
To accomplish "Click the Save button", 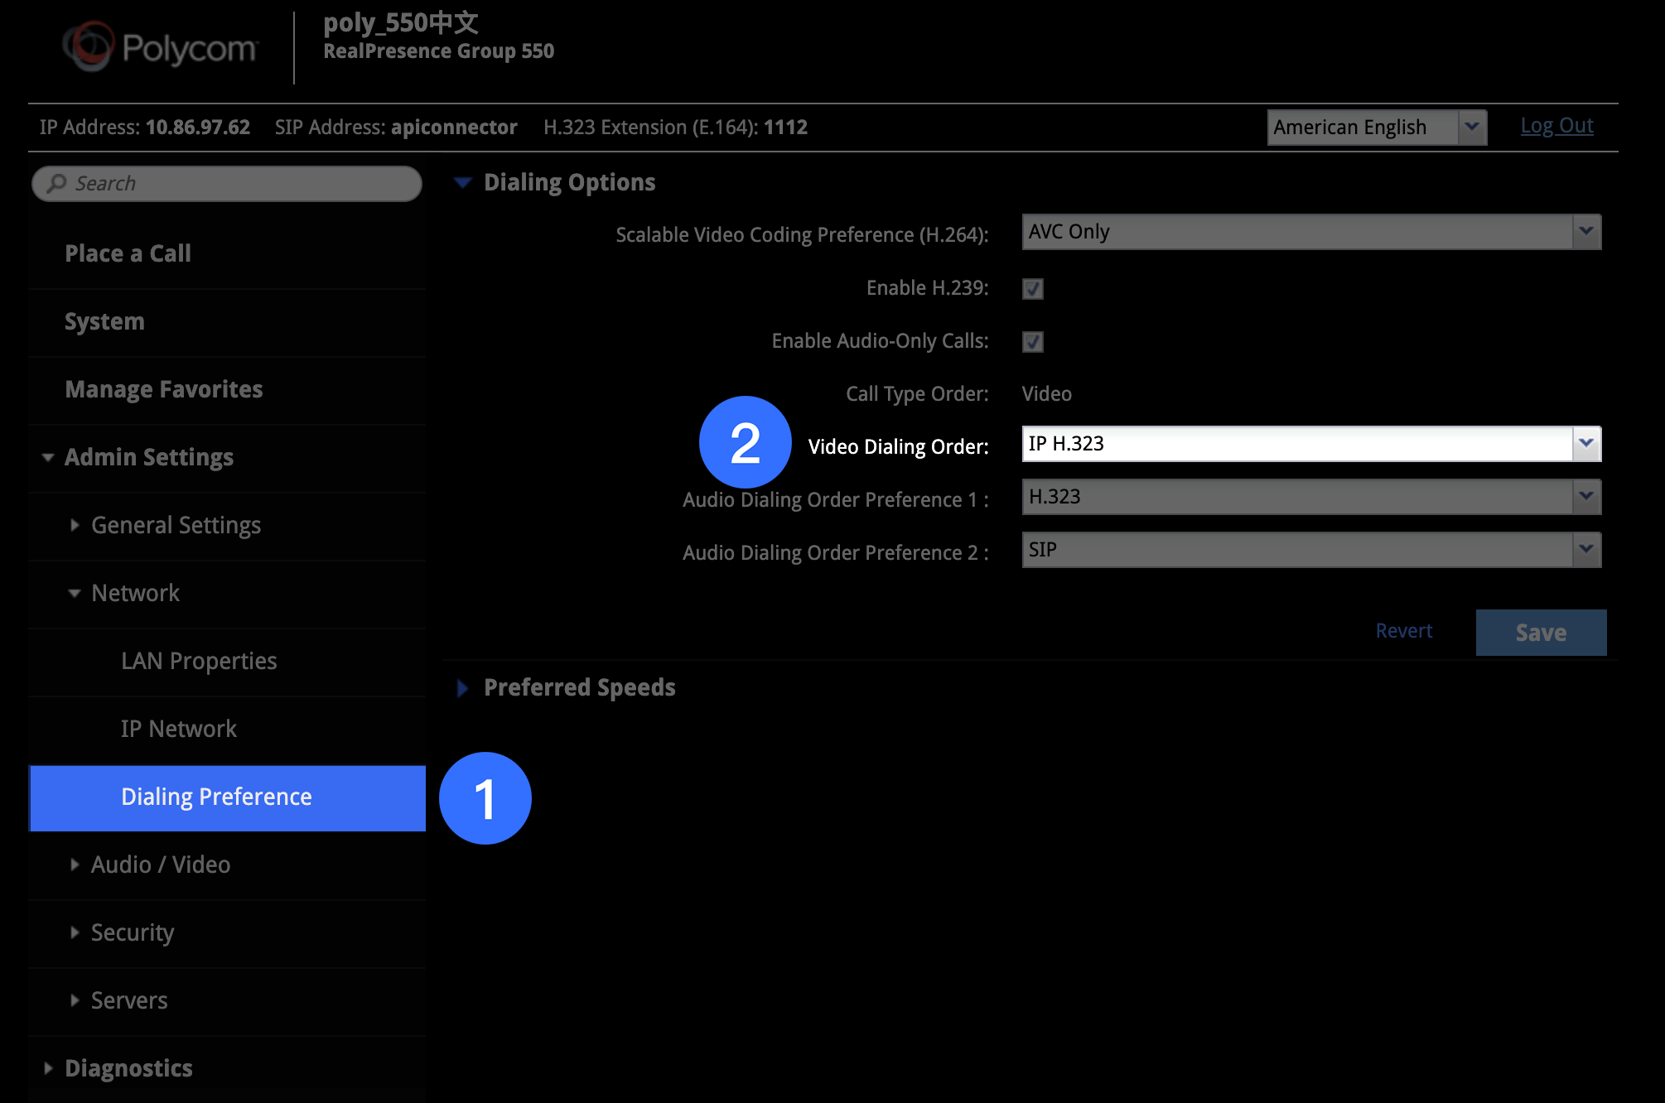I will [1541, 633].
